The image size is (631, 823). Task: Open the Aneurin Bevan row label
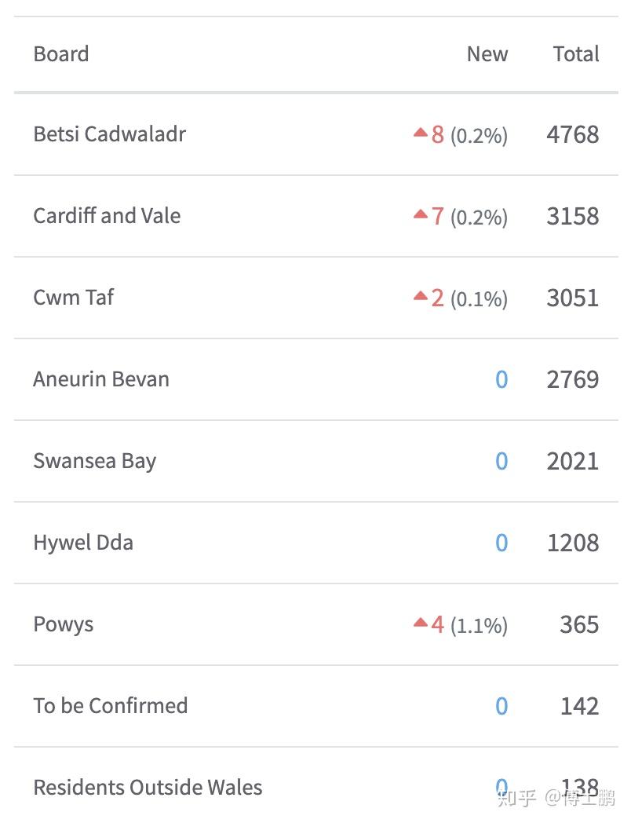[101, 379]
